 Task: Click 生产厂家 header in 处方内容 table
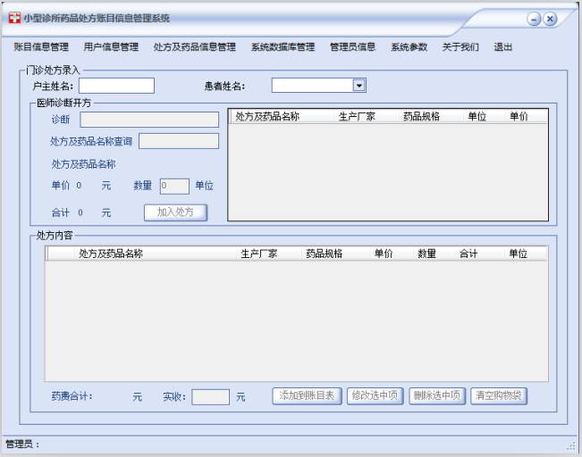[258, 253]
